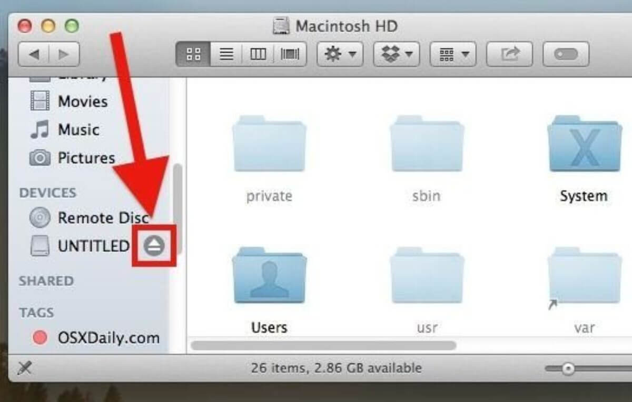Viewport: 632px width, 402px height.
Task: Switch to list view
Action: (x=225, y=54)
